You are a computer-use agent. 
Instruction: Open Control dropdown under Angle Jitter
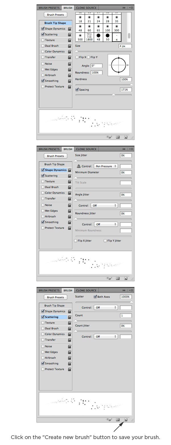pyautogui.click(x=104, y=205)
